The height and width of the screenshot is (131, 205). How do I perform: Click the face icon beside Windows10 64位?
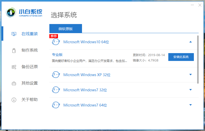pyautogui.click(x=56, y=42)
